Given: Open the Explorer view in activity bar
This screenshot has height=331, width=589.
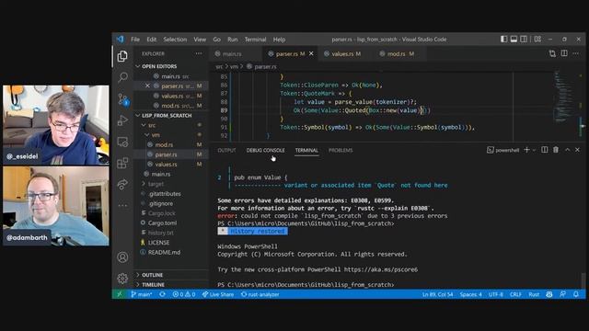Looking at the screenshot, I should (x=122, y=56).
